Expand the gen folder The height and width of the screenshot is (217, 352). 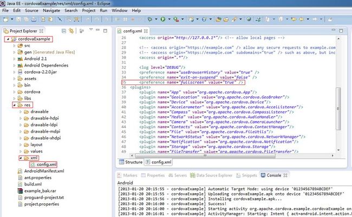pos(14,52)
